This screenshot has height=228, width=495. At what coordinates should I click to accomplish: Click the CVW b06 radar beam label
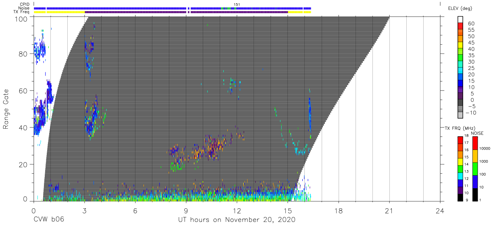[48, 220]
